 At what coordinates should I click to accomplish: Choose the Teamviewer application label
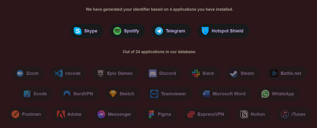pyautogui.click(x=173, y=94)
